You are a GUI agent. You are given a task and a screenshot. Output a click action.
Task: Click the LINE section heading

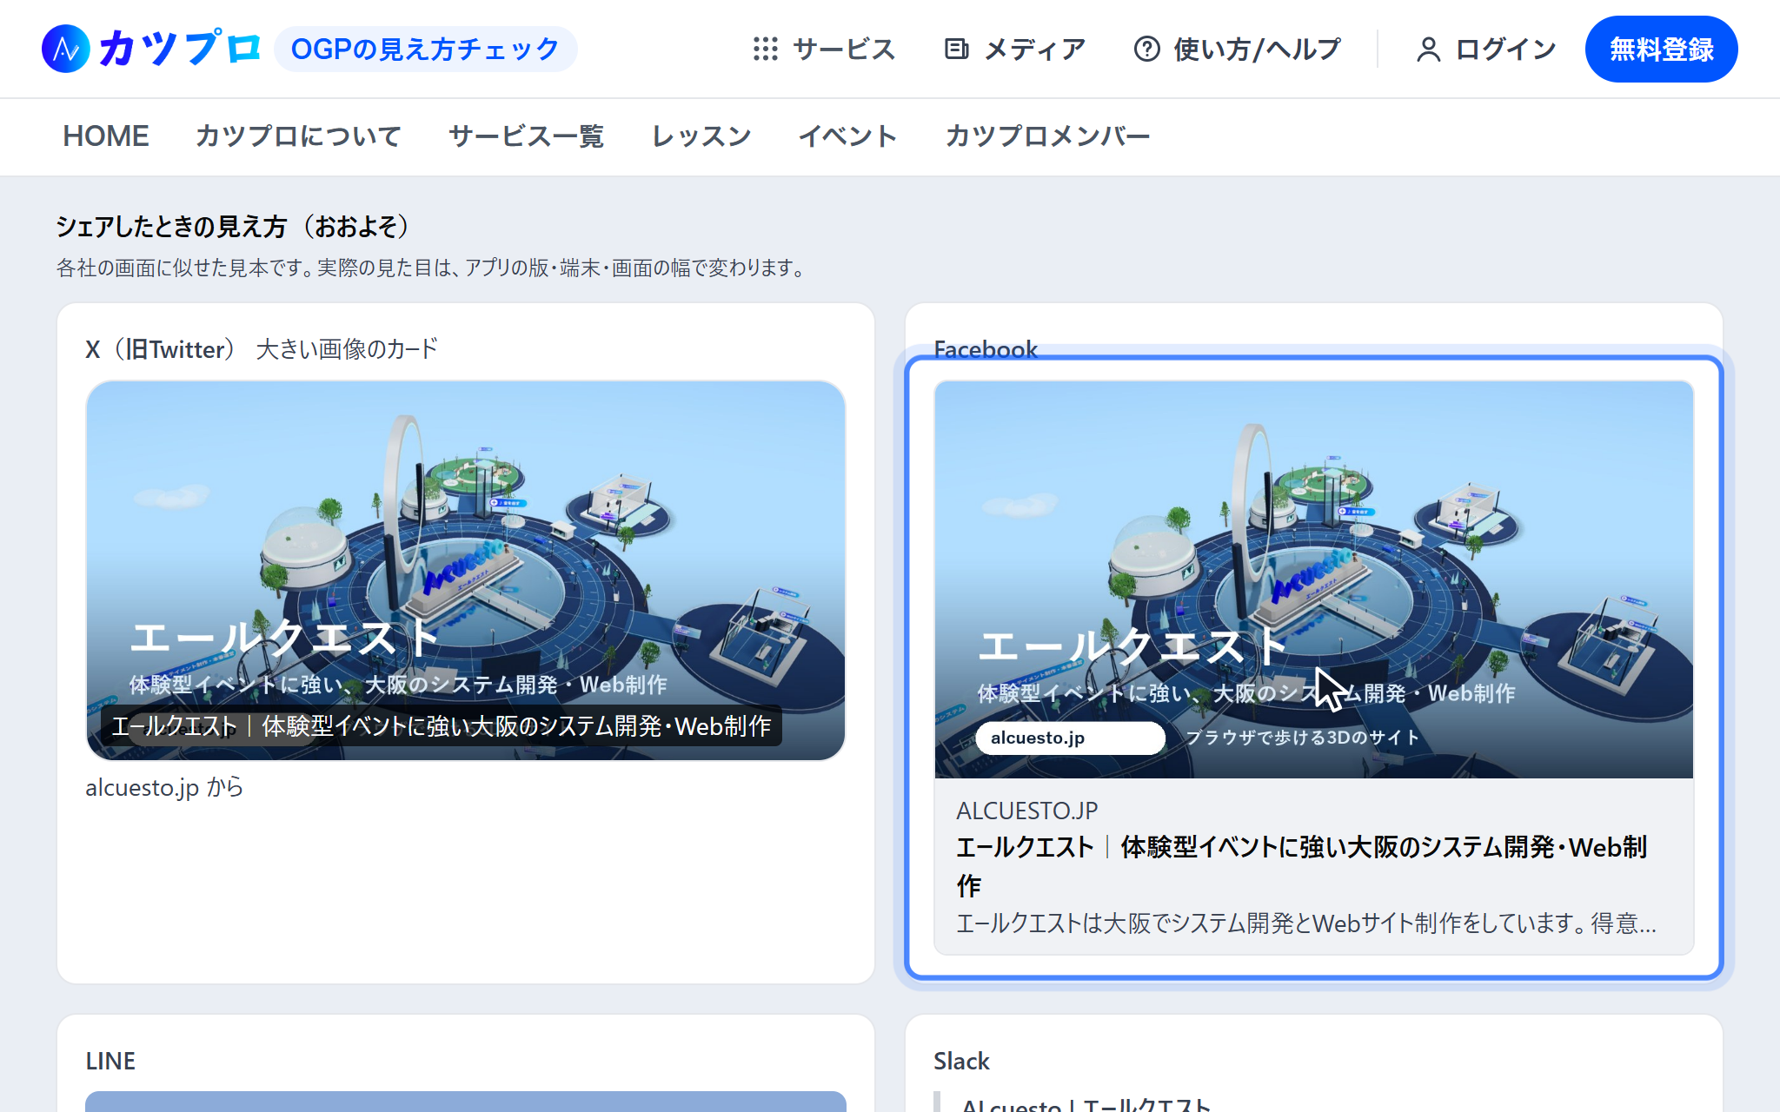click(110, 1061)
